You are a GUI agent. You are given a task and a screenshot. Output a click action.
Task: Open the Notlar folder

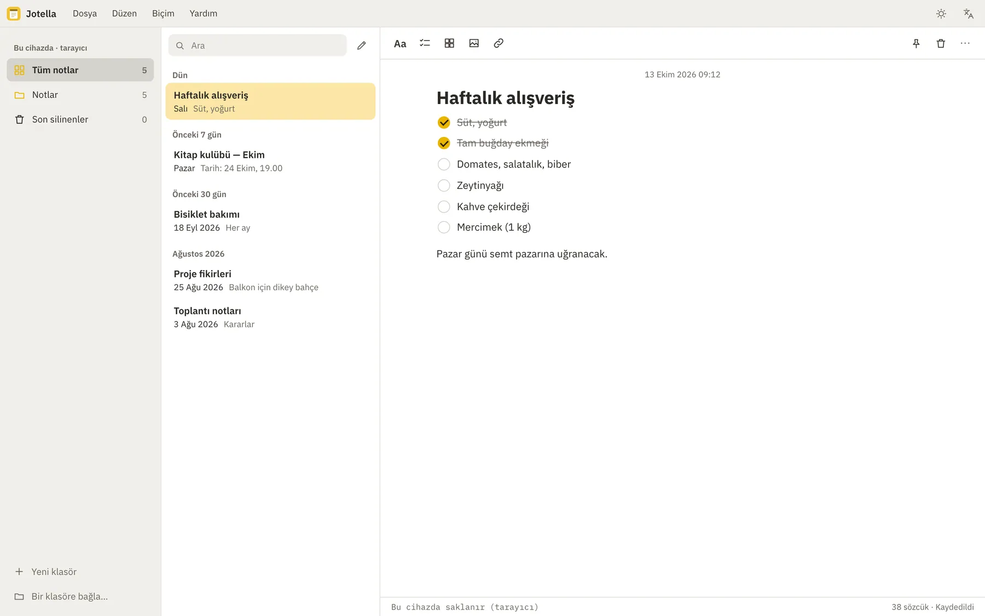click(80, 95)
